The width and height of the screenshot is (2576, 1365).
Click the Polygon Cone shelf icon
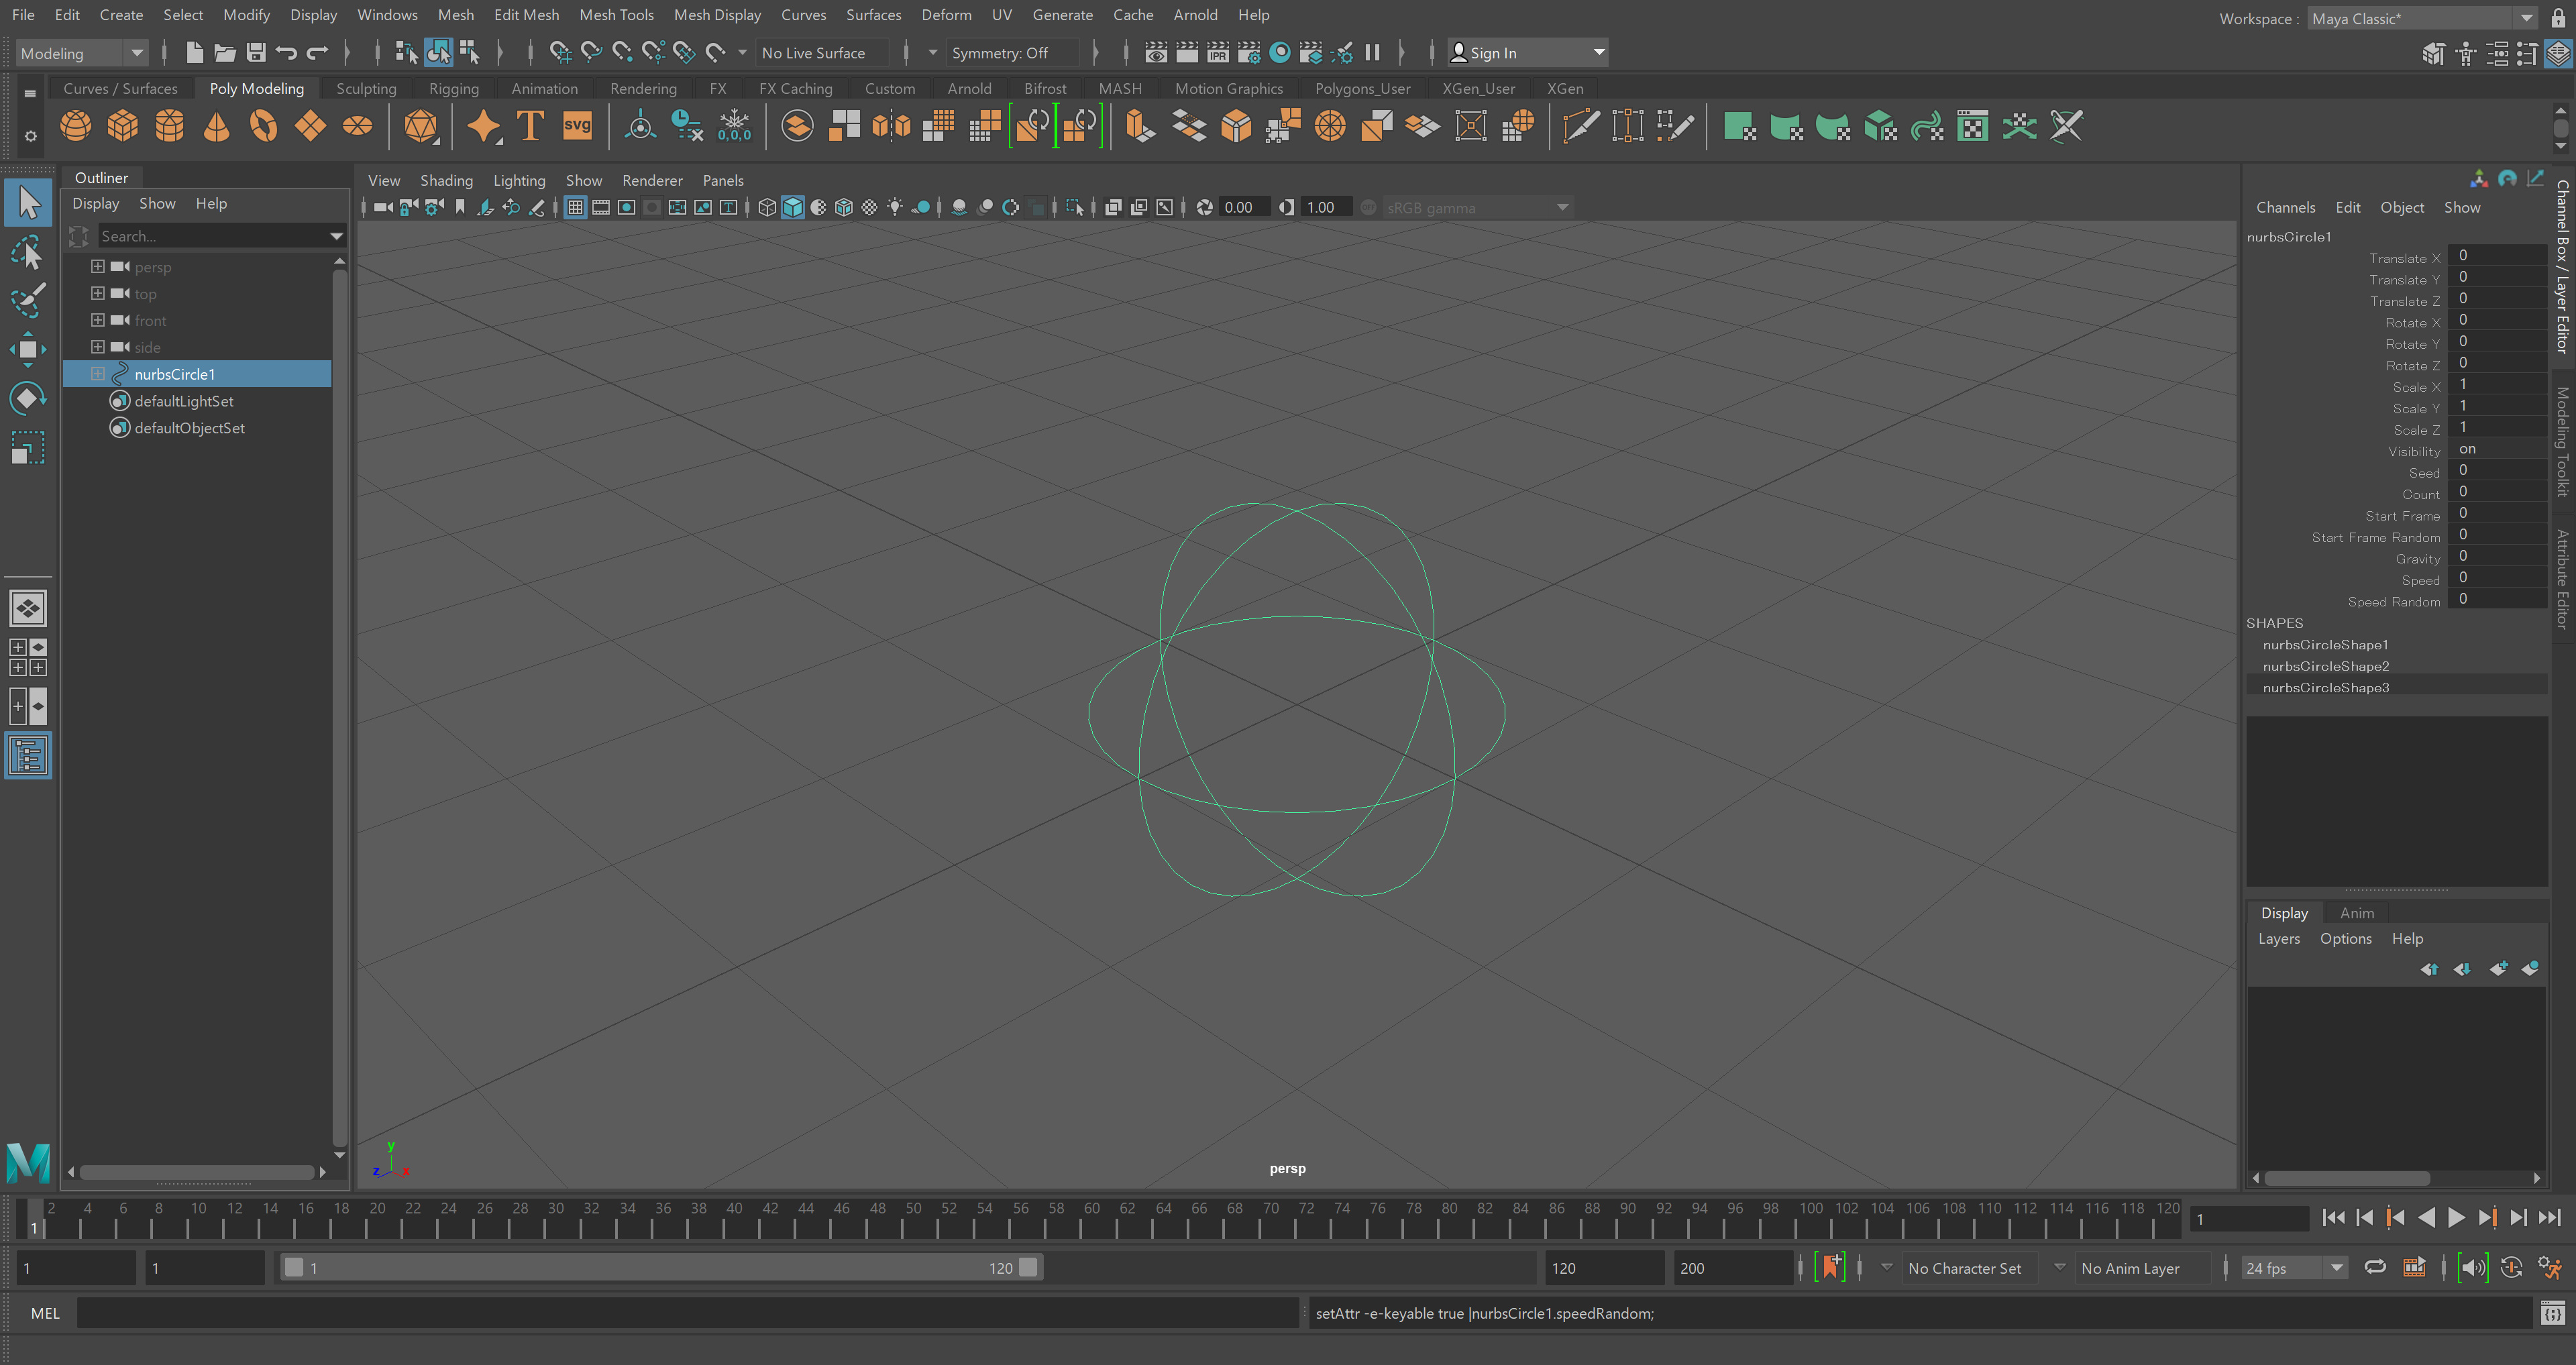pos(216,126)
